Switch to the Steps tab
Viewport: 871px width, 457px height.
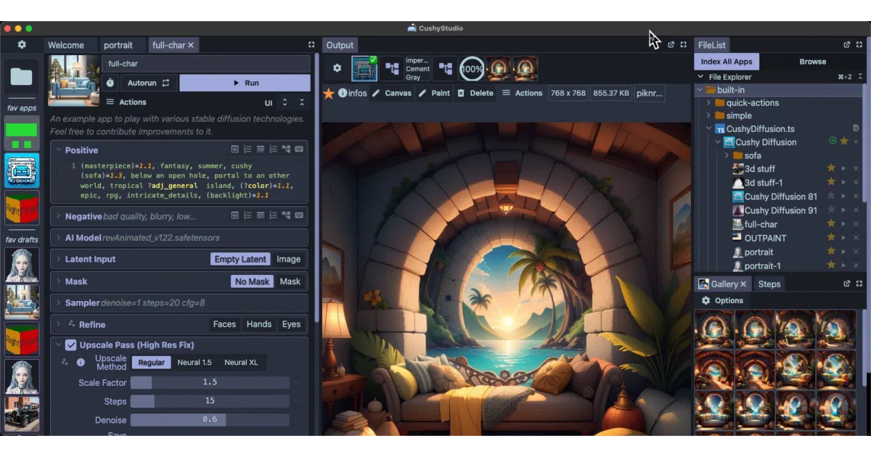tap(769, 284)
